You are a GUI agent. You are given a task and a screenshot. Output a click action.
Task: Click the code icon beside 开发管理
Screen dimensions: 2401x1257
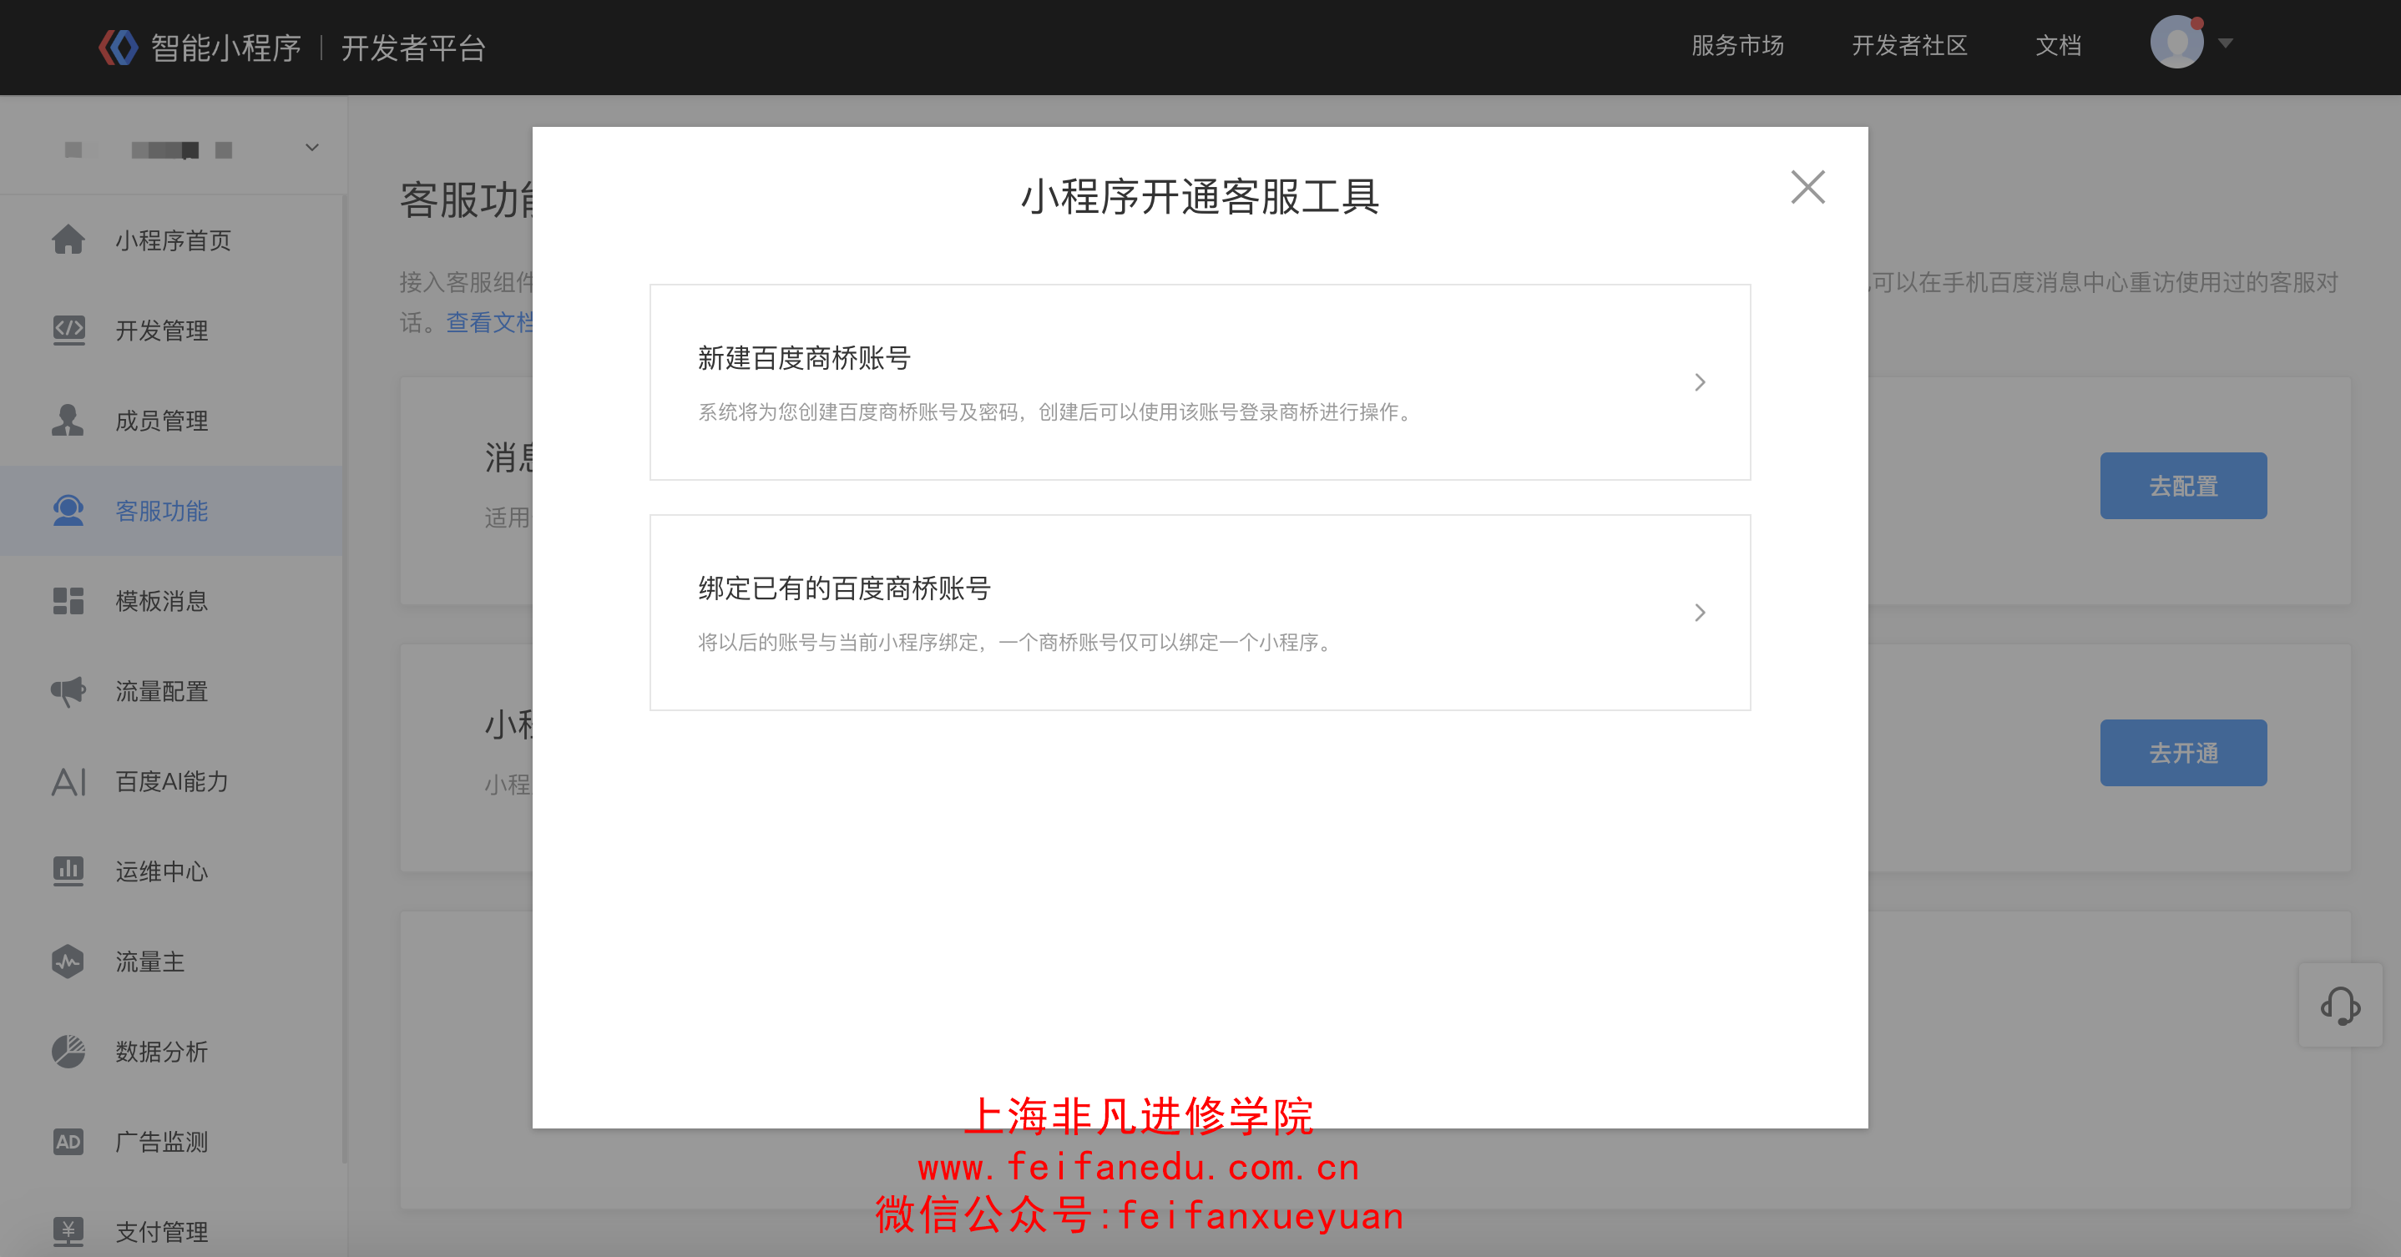(x=68, y=330)
